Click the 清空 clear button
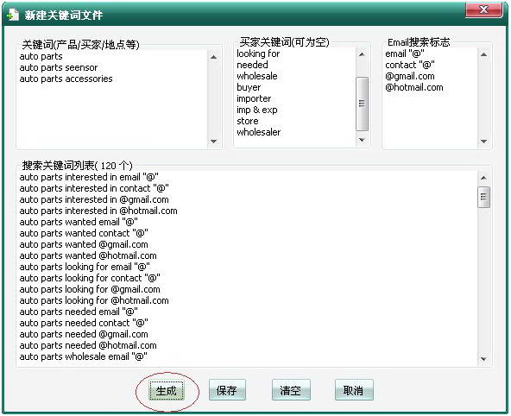The image size is (511, 416). click(291, 390)
